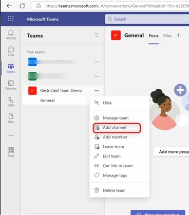The width and height of the screenshot is (189, 215).
Task: Click the red RT avatar beside General
Action: [x=116, y=35]
